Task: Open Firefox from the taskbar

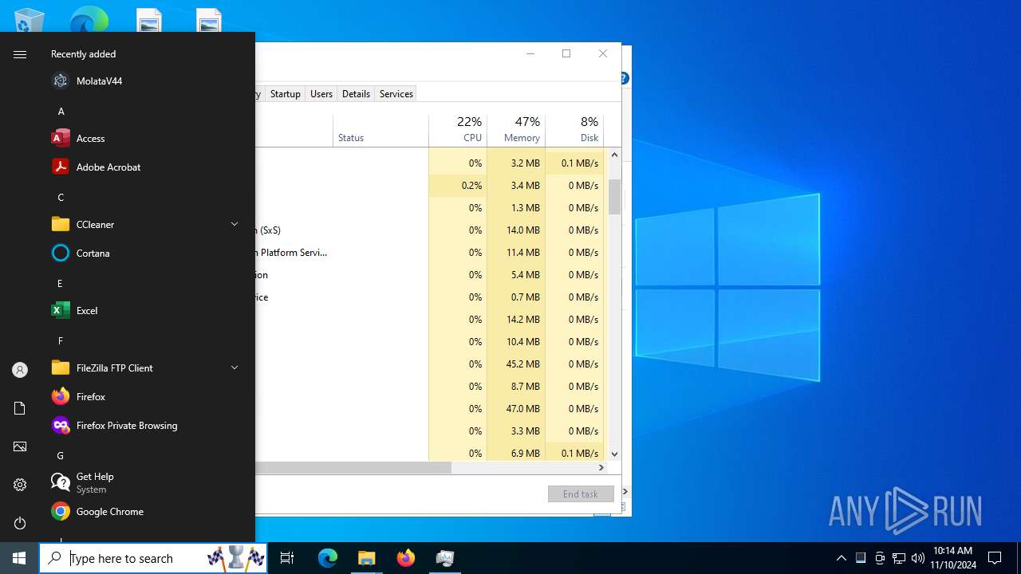Action: 405,558
